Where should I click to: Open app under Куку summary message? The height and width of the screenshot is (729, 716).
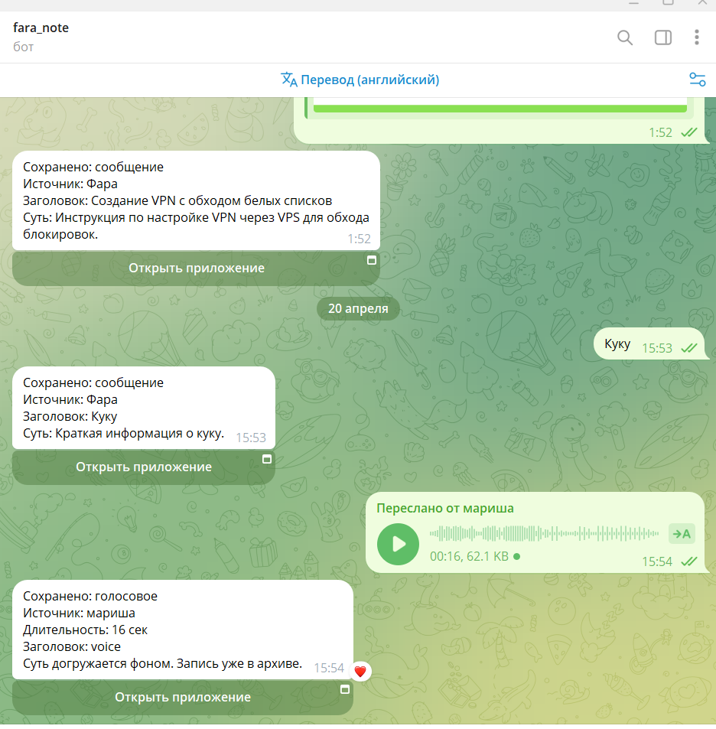(x=144, y=467)
